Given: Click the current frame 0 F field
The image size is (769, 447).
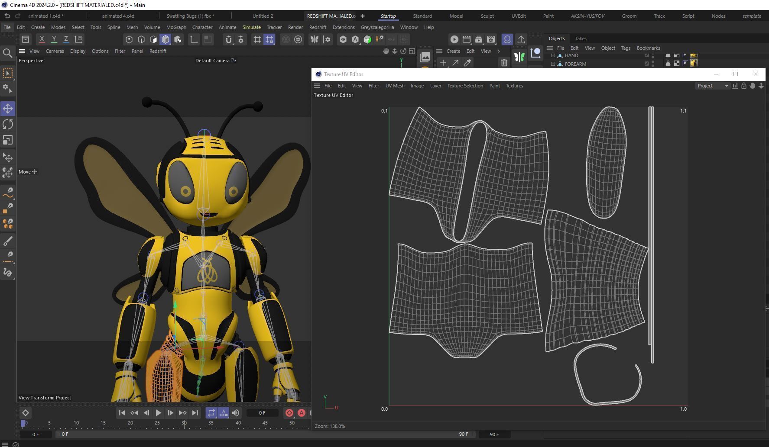Looking at the screenshot, I should (x=262, y=413).
